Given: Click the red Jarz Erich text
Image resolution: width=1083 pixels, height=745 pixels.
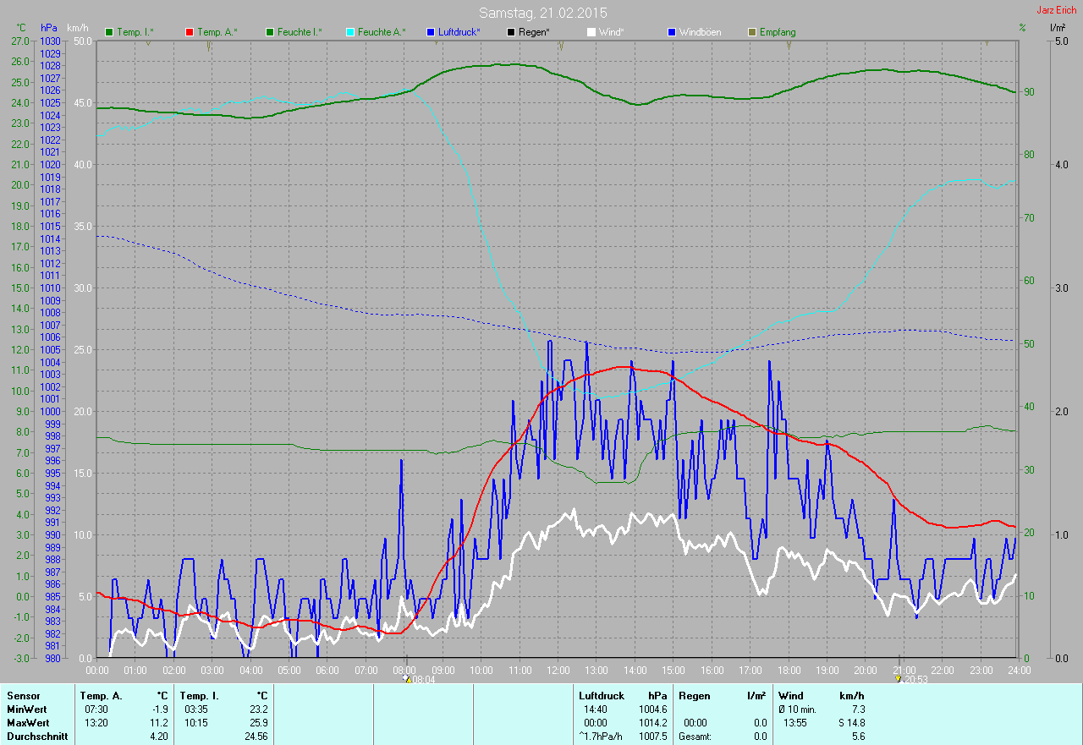Looking at the screenshot, I should [x=1056, y=10].
